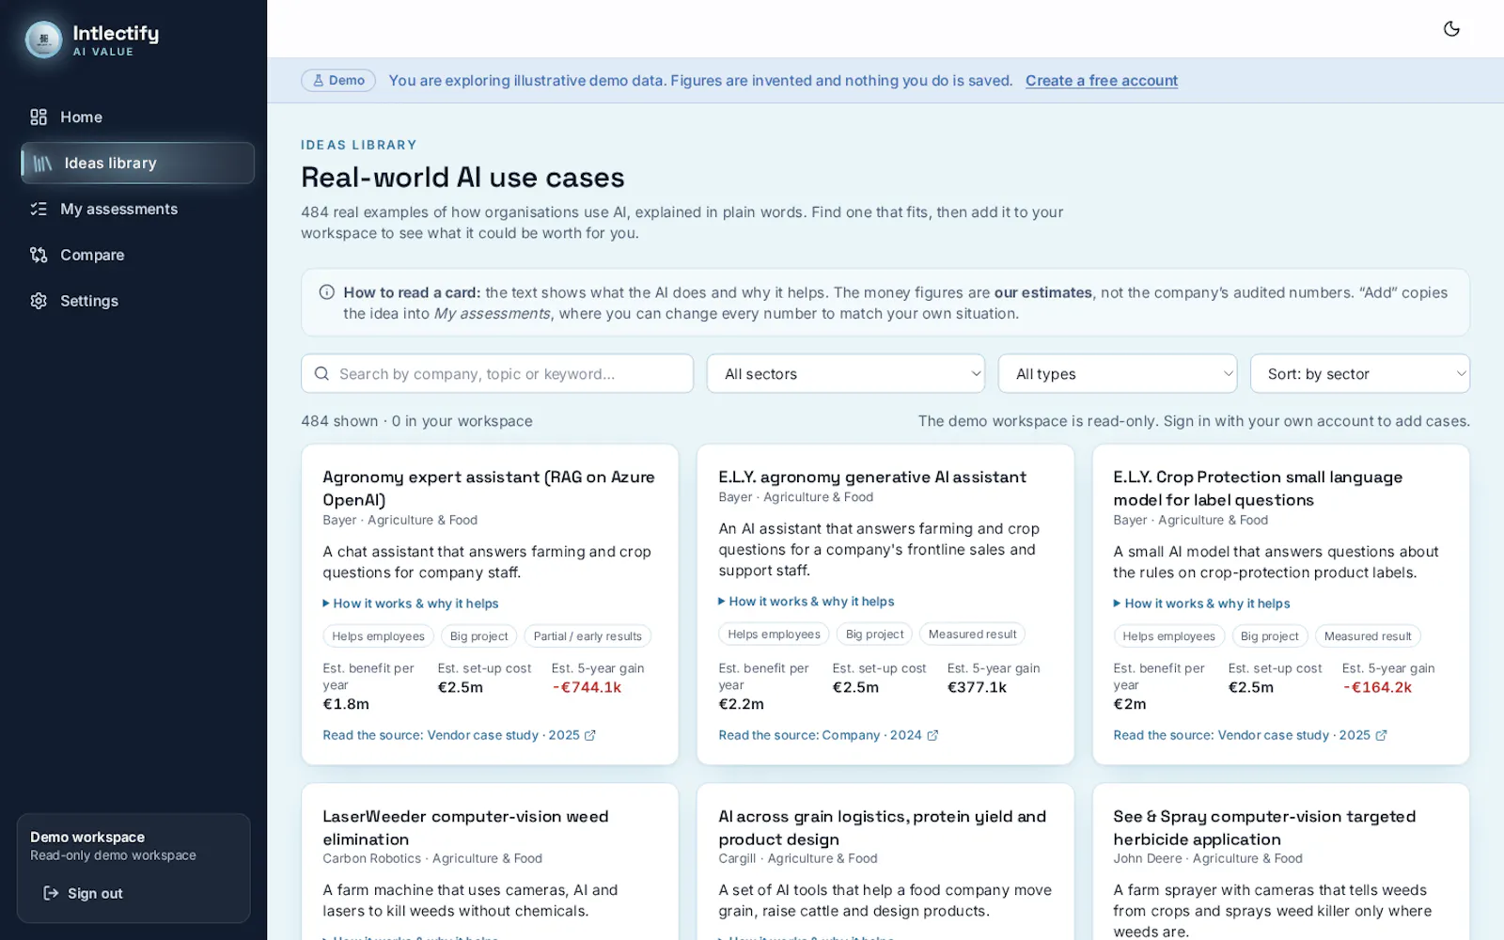Click the 'Demo workspace' label in sidebar
Viewport: 1504px width, 940px height.
87,838
